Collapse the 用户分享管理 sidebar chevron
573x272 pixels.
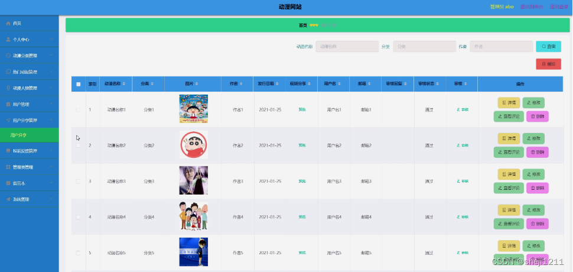tap(51, 120)
